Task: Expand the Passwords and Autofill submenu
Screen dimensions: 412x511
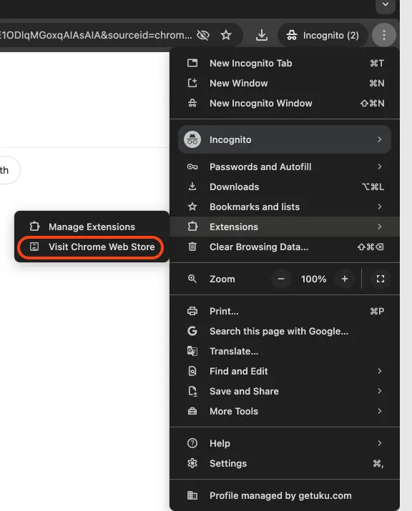Action: click(285, 167)
